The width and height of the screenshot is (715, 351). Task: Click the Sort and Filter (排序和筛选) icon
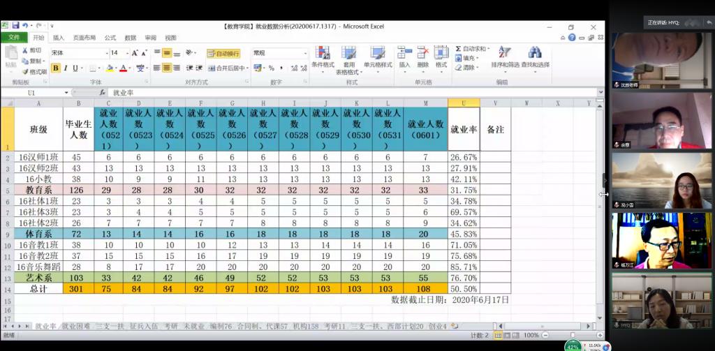pos(504,53)
